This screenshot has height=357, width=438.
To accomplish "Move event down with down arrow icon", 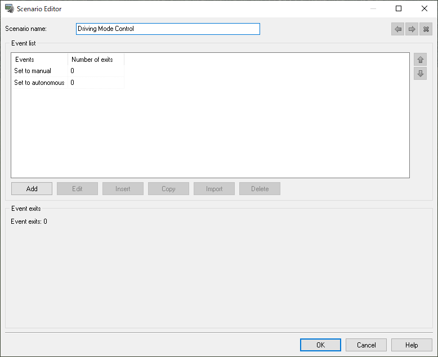I will click(420, 73).
